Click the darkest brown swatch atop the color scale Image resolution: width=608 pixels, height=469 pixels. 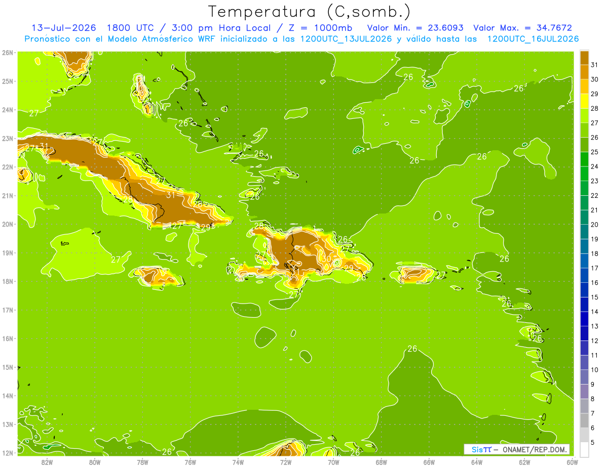584,58
